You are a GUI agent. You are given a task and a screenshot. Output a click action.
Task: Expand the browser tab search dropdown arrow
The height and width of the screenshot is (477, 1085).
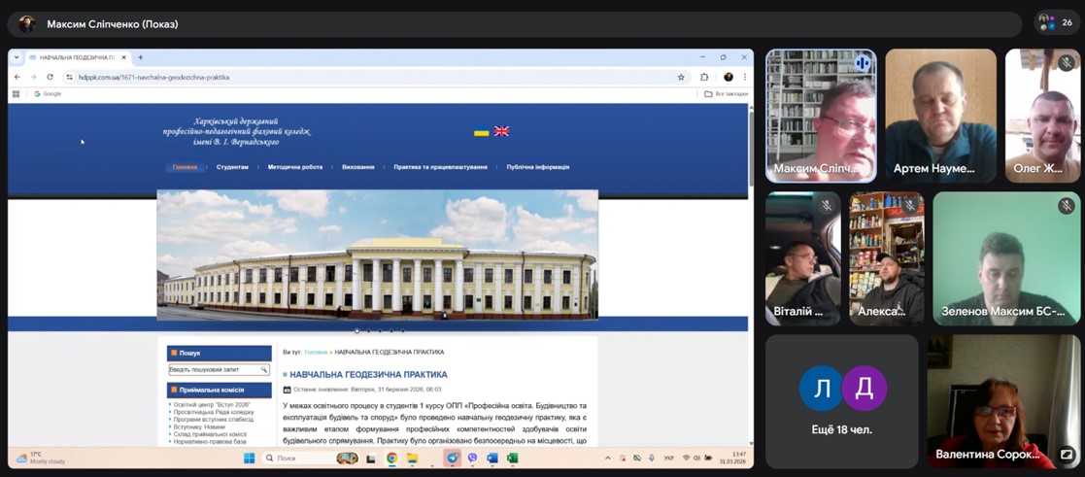(17, 57)
